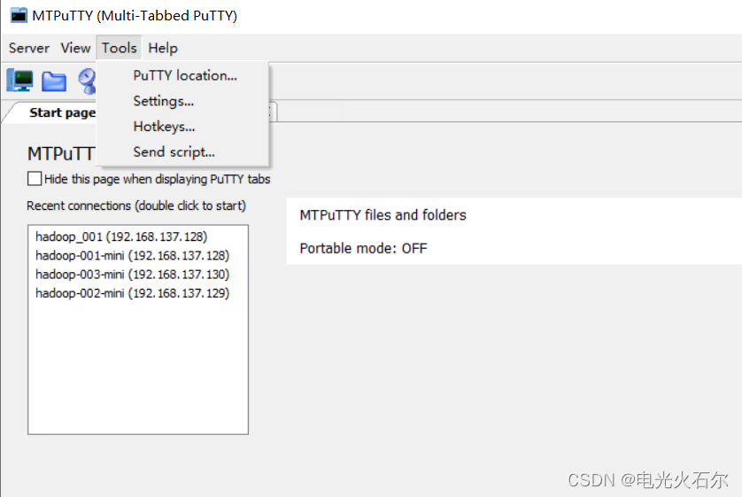Choose PuTTY location from Tools menu
This screenshot has height=497, width=742.
(185, 75)
